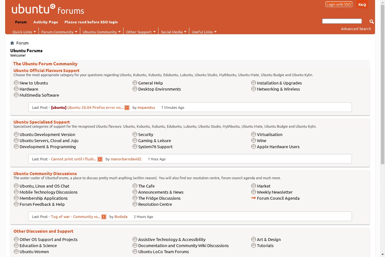Click the search magnifier icon

point(372,21)
